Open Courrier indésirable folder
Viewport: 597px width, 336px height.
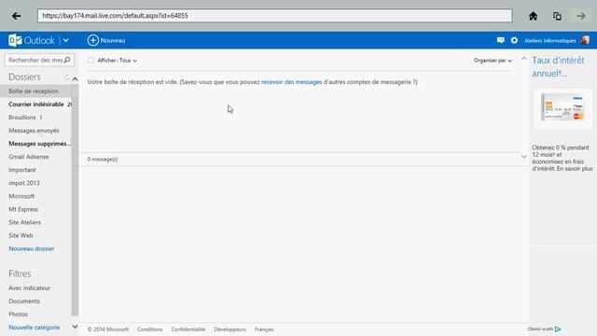point(36,104)
